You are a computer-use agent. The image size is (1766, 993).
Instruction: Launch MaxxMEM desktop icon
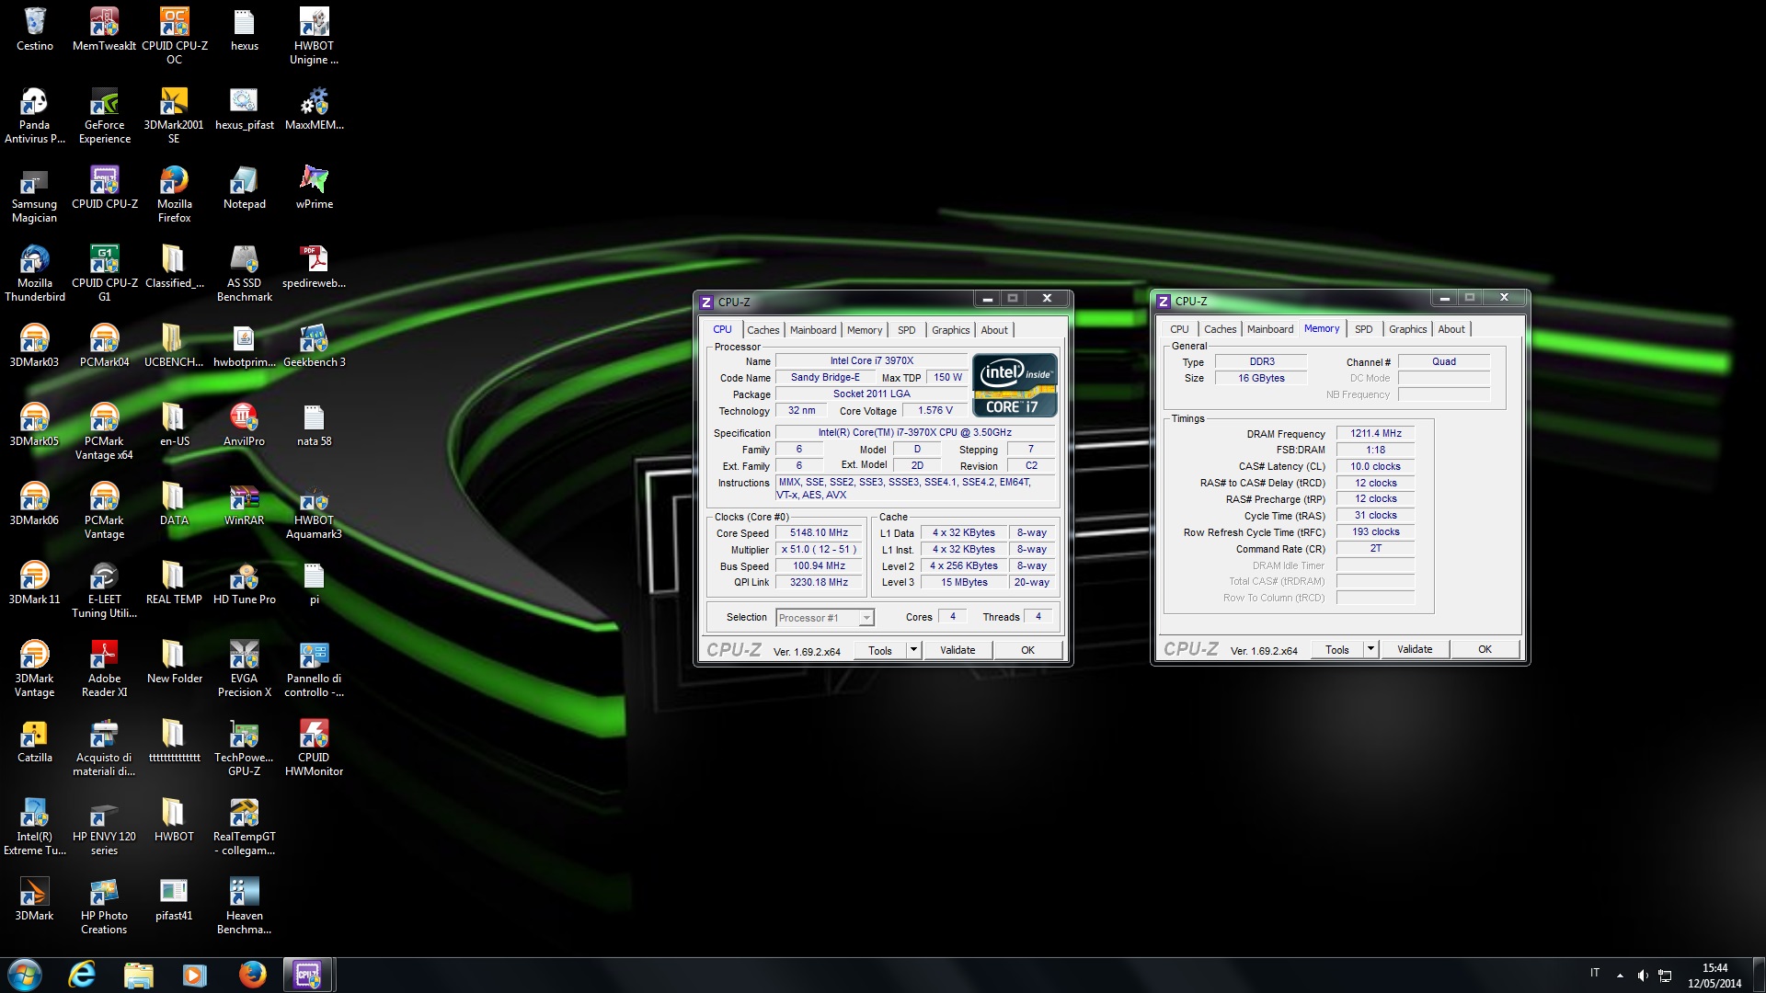click(x=314, y=108)
